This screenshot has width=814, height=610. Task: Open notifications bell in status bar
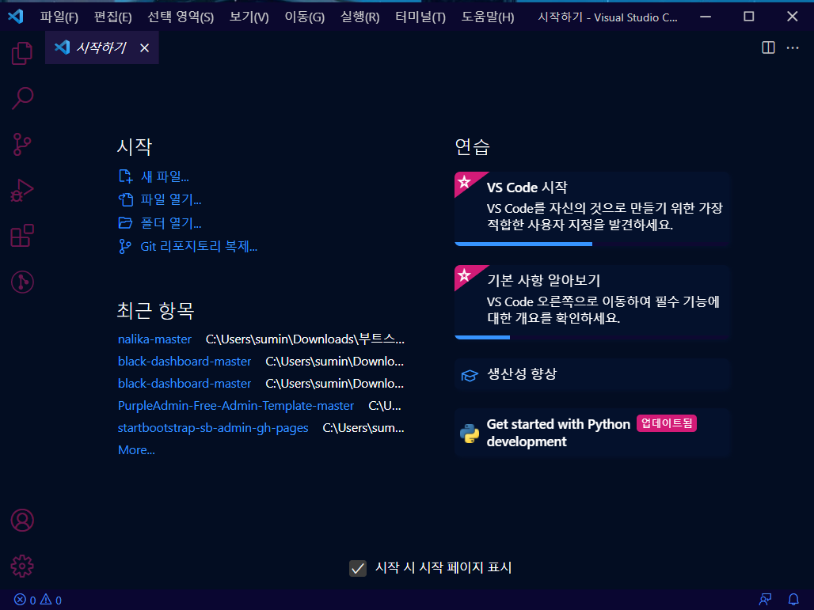793,600
